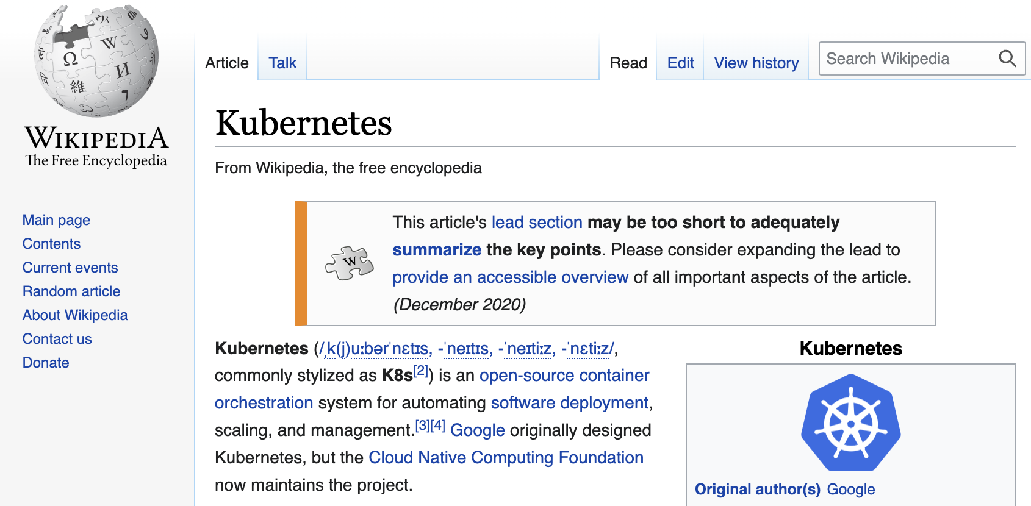Open the About Wikipedia page
The height and width of the screenshot is (506, 1031).
[x=74, y=315]
